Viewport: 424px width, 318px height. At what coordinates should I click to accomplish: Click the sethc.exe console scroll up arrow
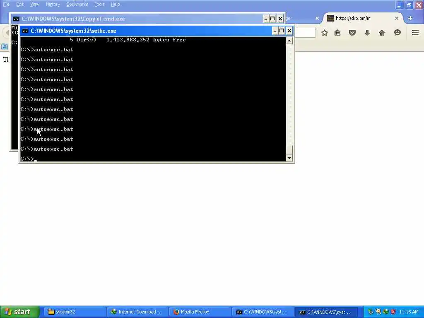click(289, 41)
